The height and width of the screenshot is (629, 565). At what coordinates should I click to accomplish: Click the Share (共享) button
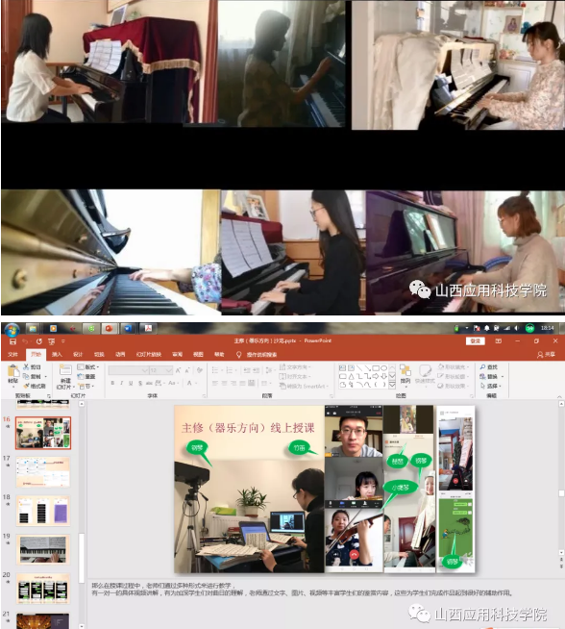tap(547, 354)
